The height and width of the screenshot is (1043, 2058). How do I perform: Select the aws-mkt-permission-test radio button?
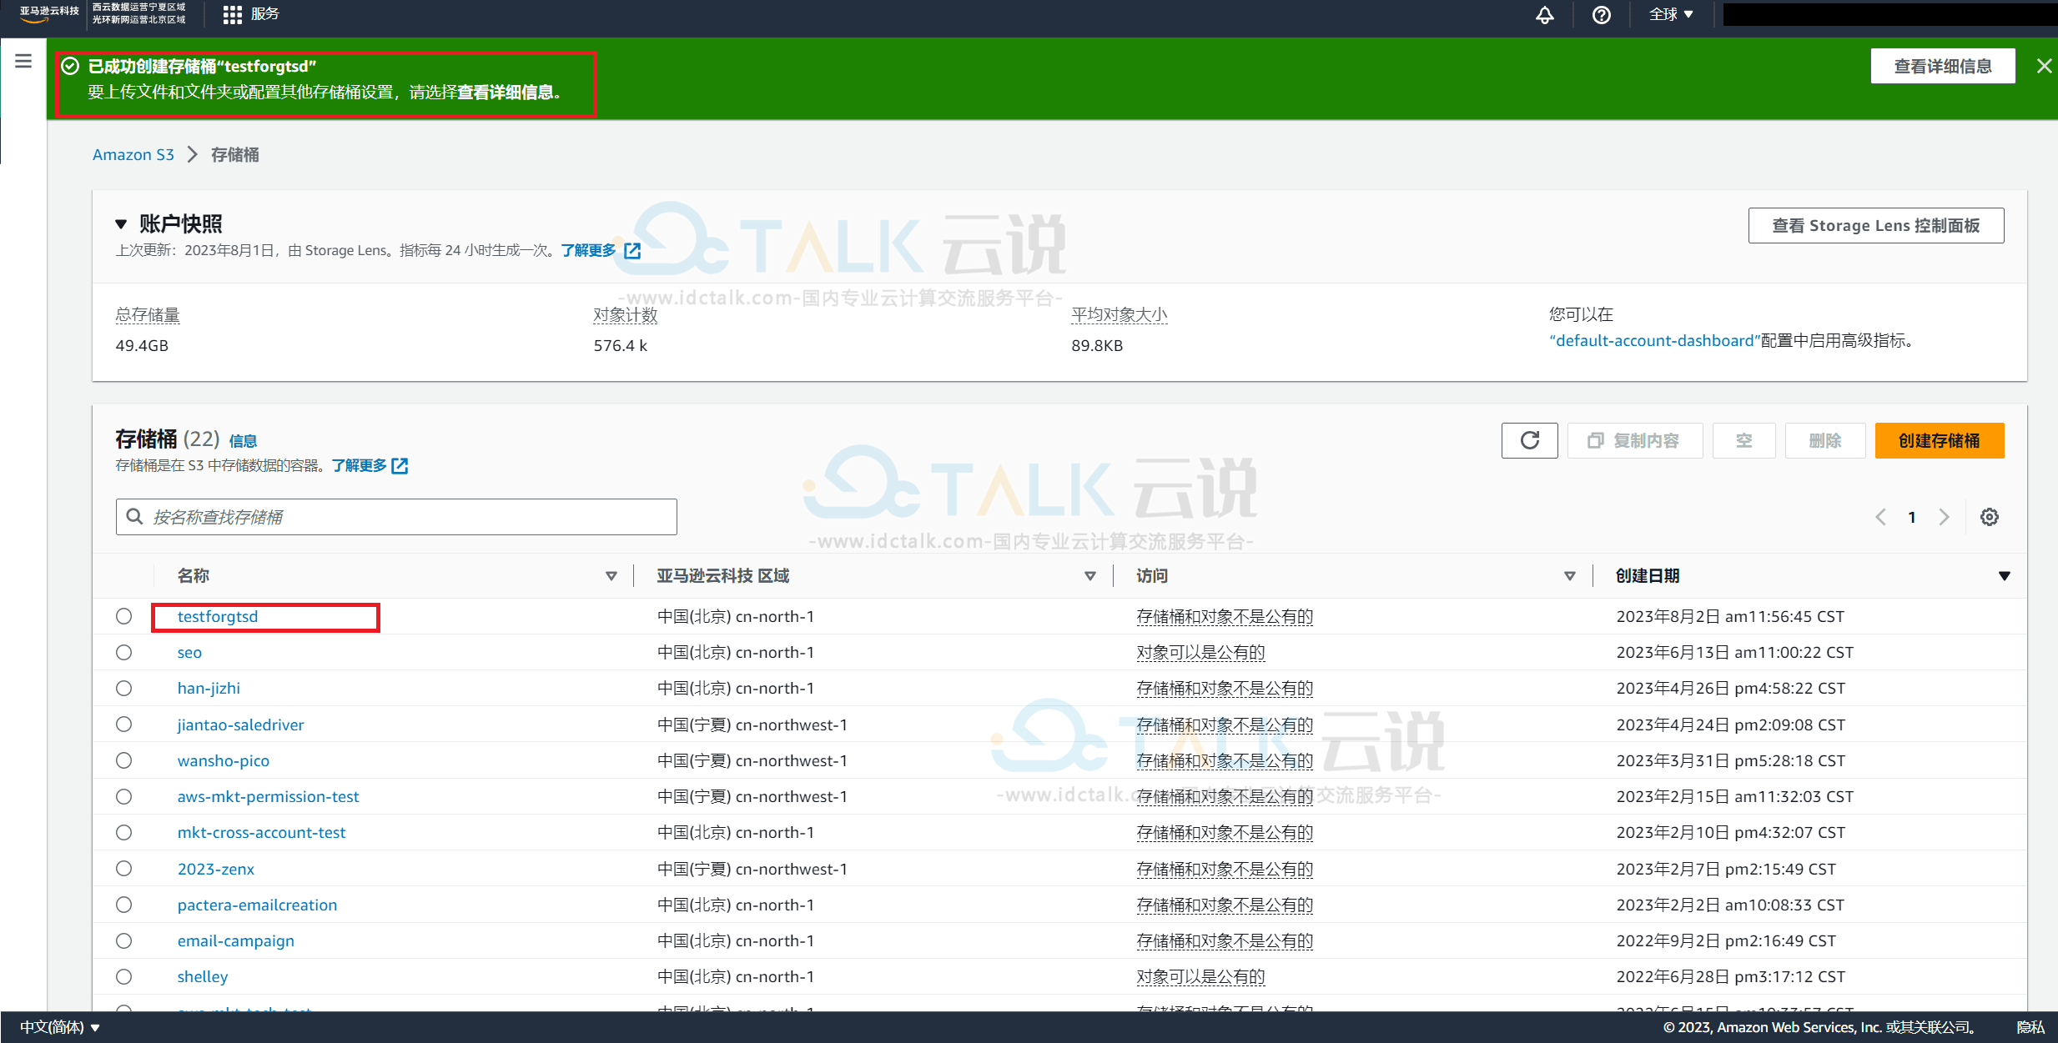tap(124, 796)
